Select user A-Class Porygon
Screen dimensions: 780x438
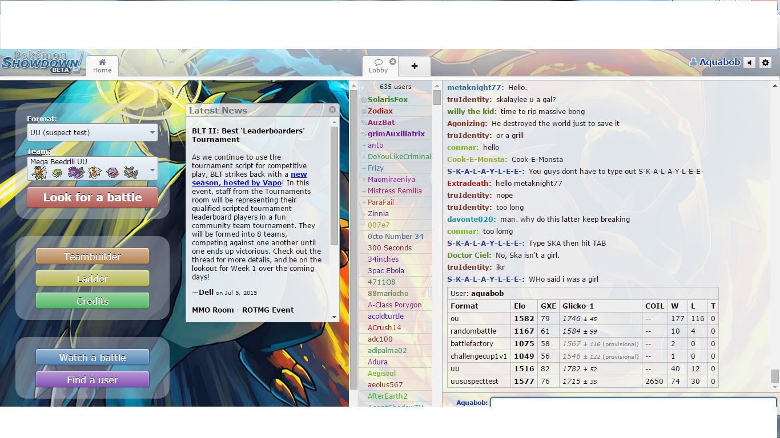(395, 305)
